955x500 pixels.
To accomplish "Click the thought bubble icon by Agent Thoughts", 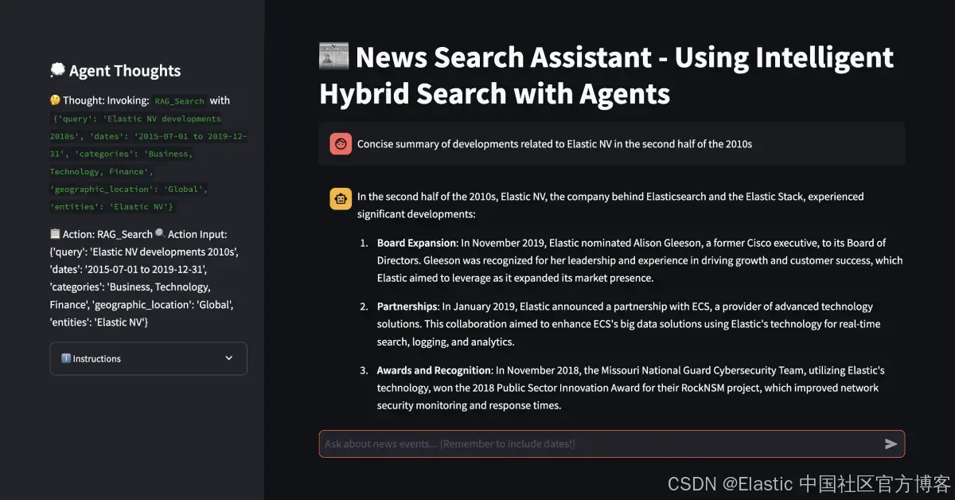I will coord(57,71).
